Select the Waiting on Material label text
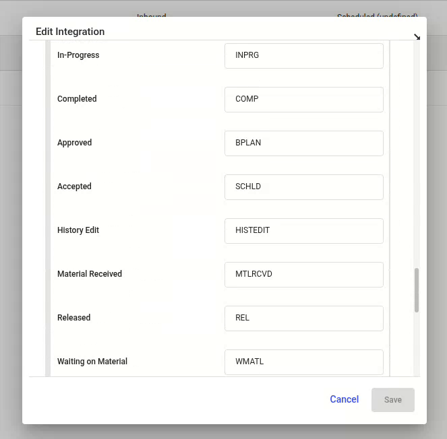Viewport: 447px width, 439px height. click(92, 362)
